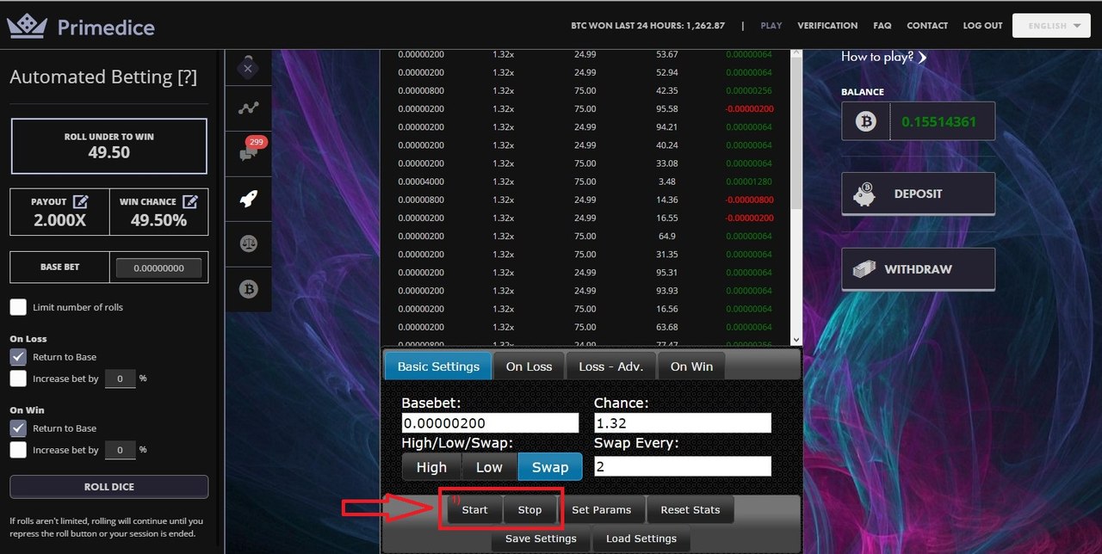Click the 0.15514361 balance value

pyautogui.click(x=938, y=121)
